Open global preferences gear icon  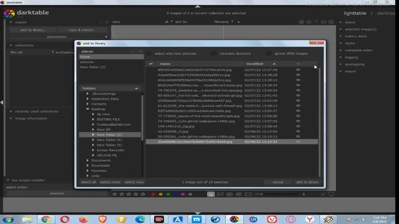331,22
